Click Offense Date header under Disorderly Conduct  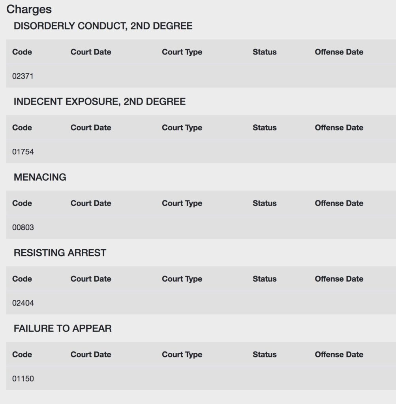339,52
